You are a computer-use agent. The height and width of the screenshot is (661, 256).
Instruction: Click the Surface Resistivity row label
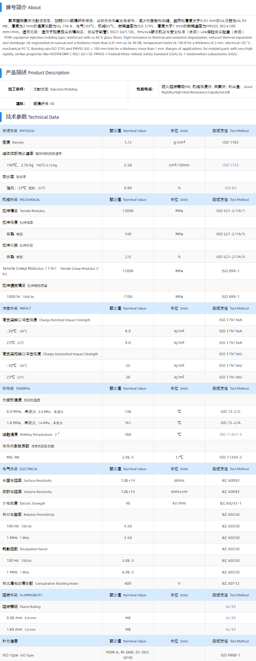27,481
